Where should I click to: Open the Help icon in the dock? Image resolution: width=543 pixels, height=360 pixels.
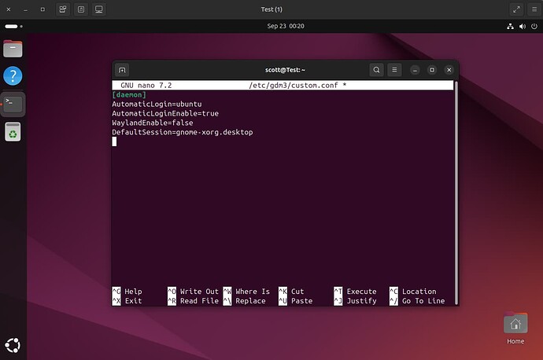13,76
